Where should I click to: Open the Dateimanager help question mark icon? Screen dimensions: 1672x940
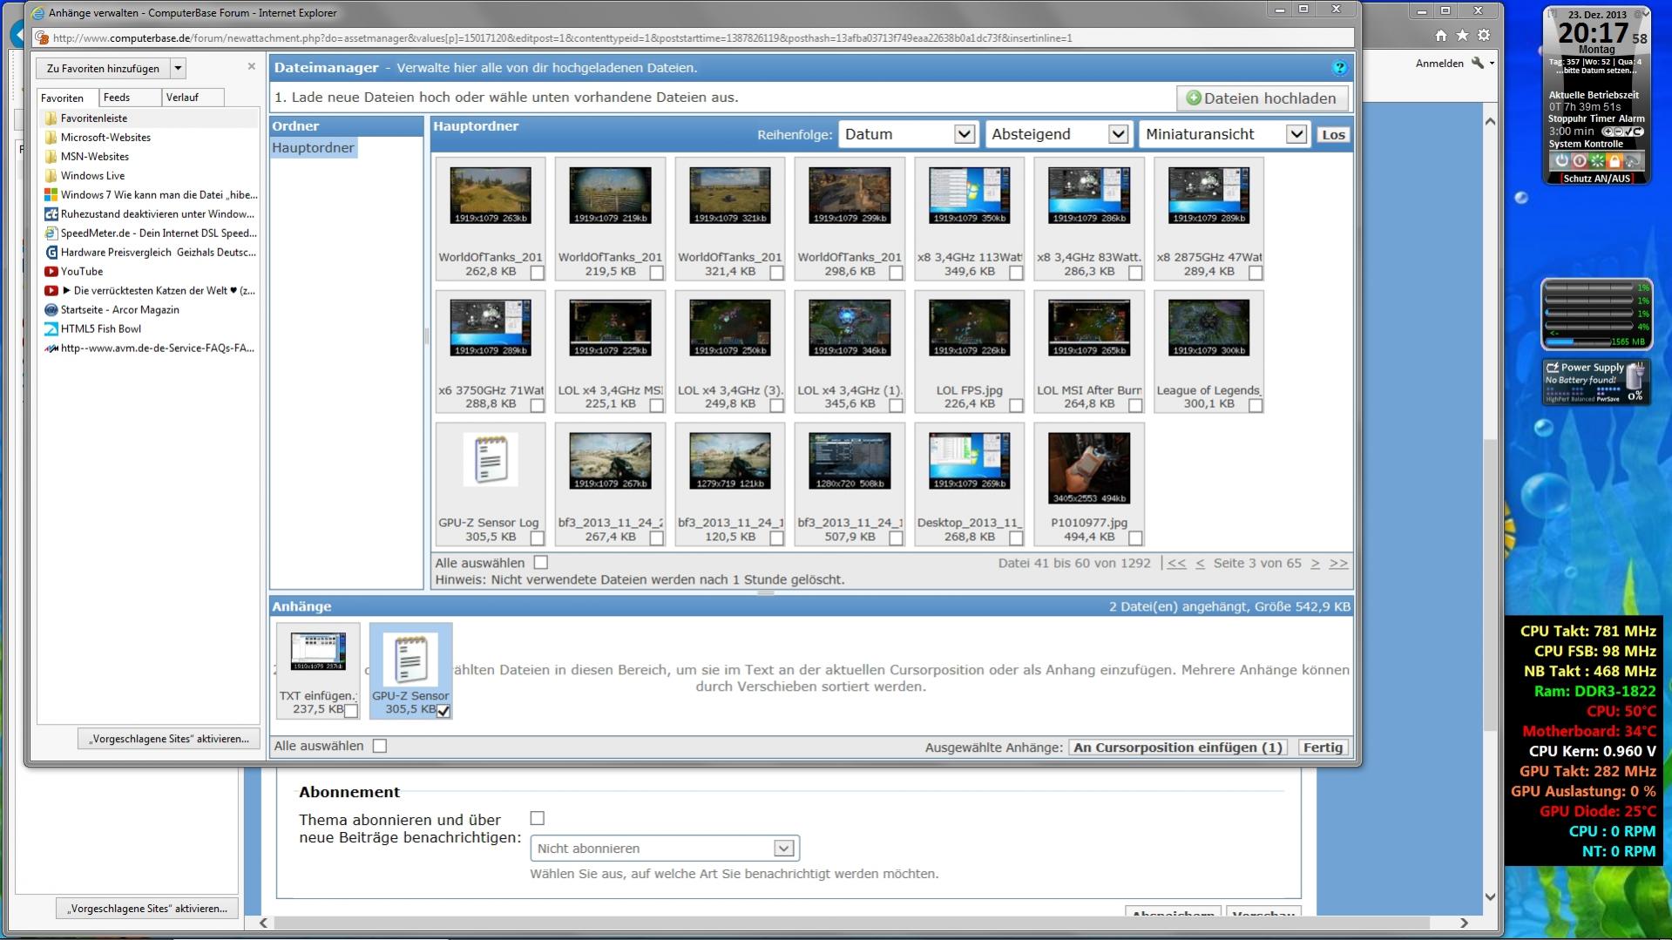point(1339,68)
